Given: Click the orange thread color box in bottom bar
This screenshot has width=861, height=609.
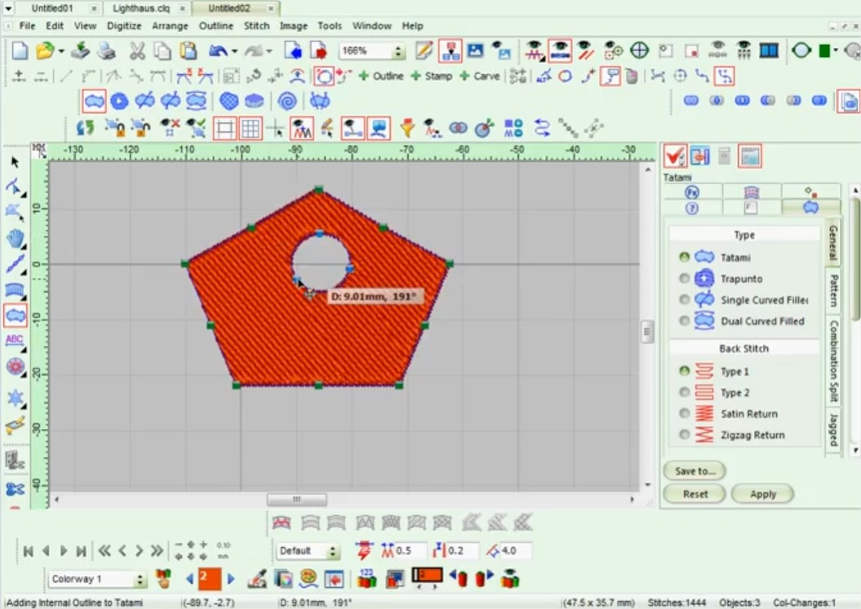Looking at the screenshot, I should (x=427, y=575).
